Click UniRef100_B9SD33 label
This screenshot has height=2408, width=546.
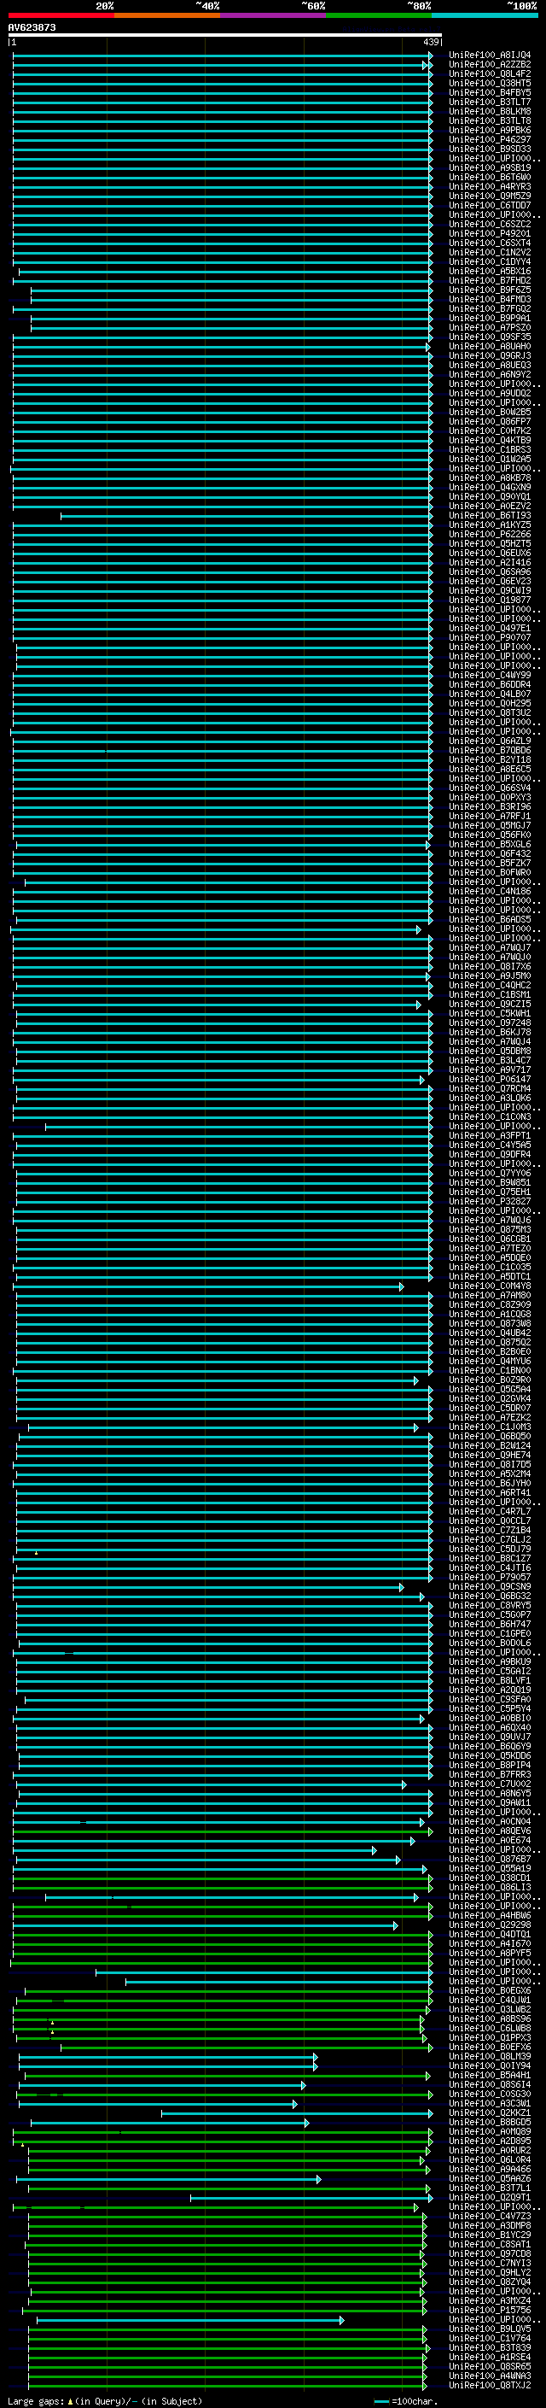coord(489,149)
